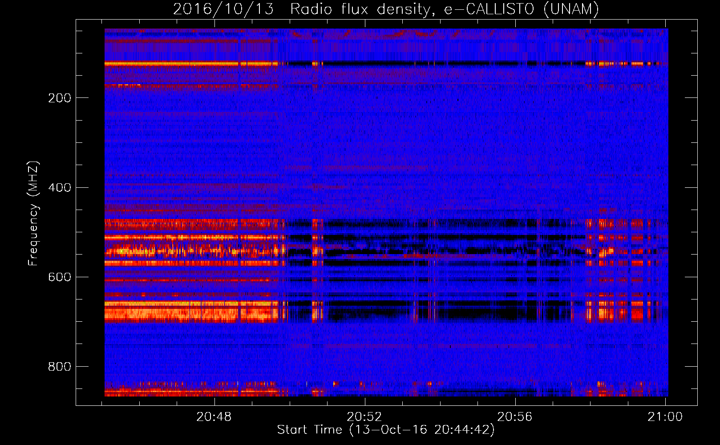Viewport: 720px width, 445px height.
Task: Click the 'Start Time (13-Oct-16 20:44:42)' label
Action: click(x=386, y=430)
